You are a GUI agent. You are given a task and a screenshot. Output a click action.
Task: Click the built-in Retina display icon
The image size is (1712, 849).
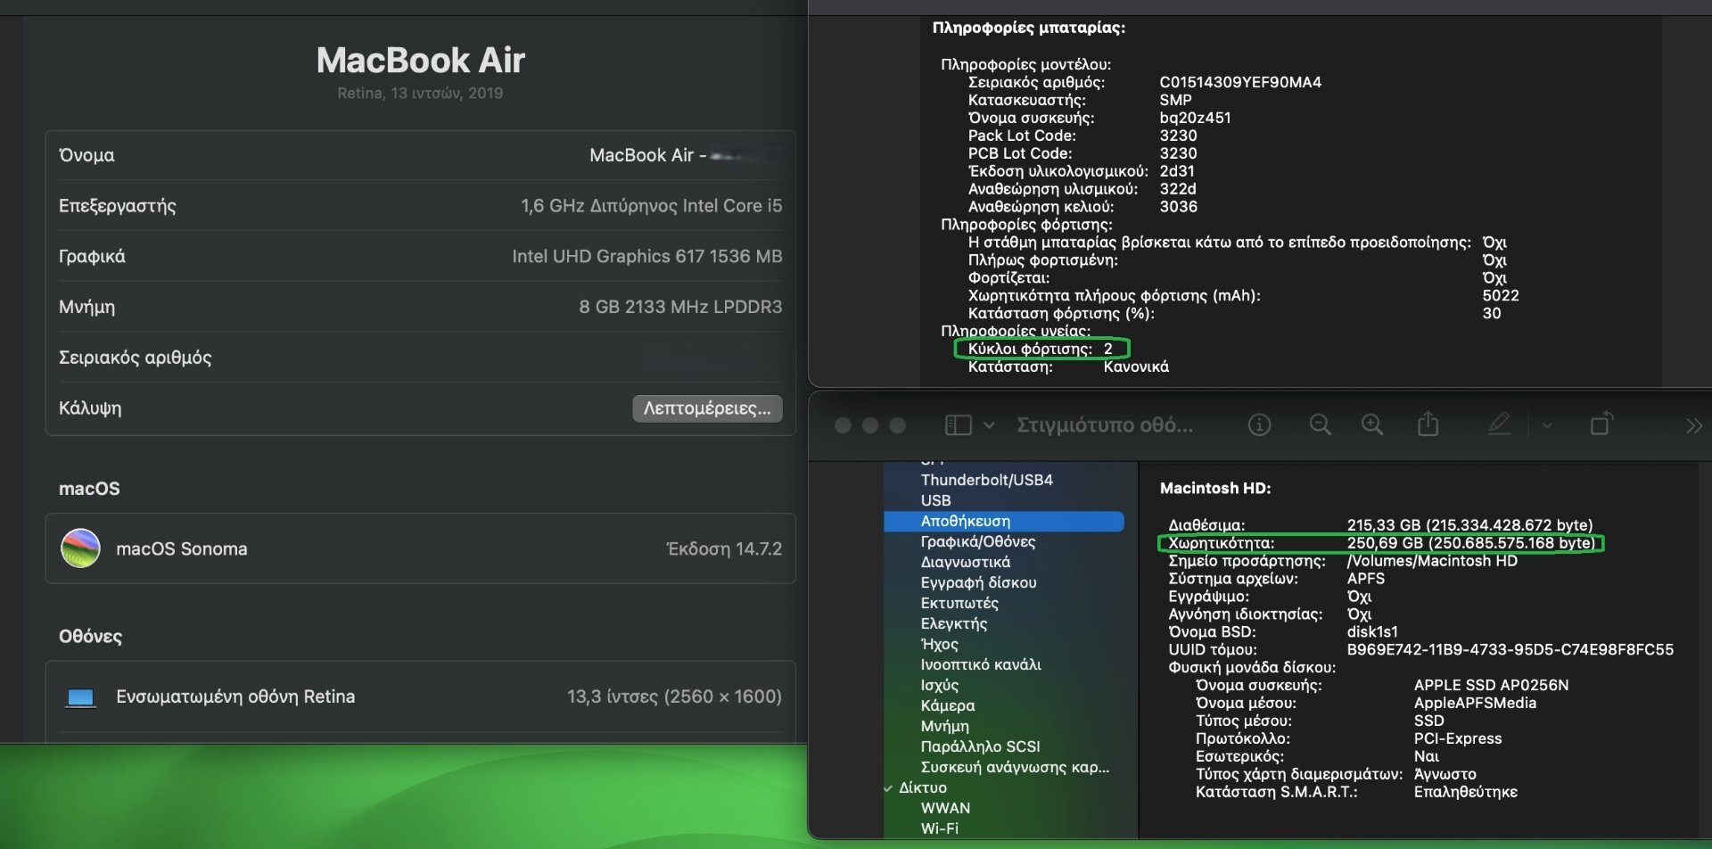[80, 697]
